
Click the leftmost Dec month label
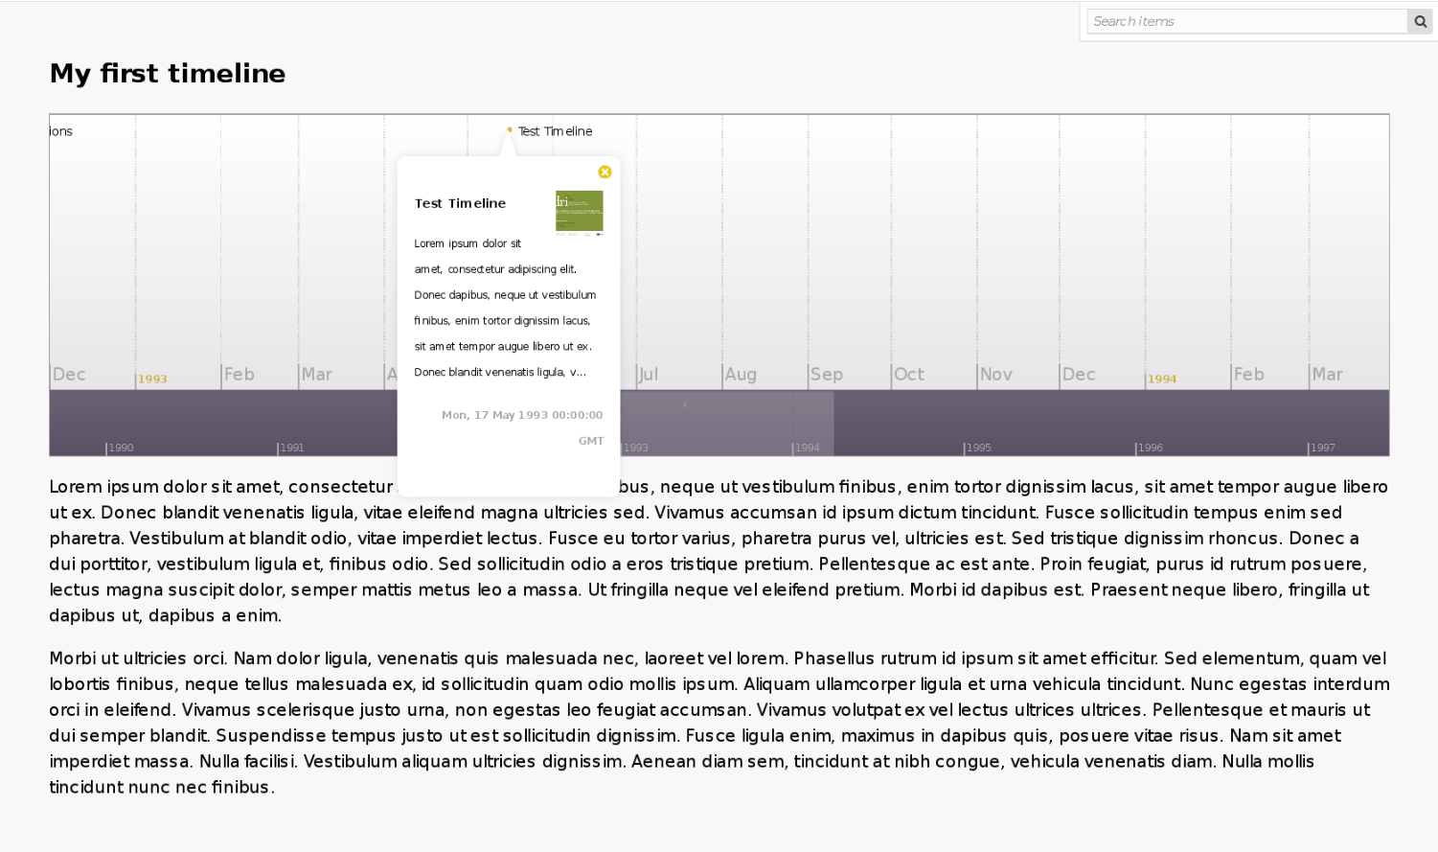tap(69, 375)
